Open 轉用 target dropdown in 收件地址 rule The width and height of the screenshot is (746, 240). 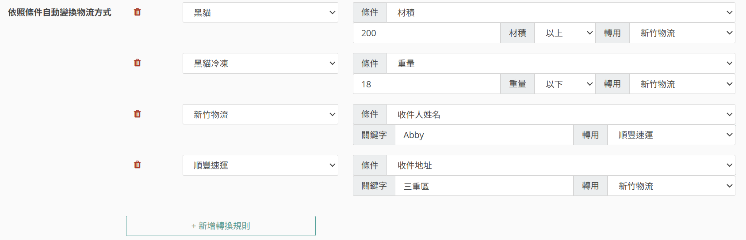pos(671,186)
